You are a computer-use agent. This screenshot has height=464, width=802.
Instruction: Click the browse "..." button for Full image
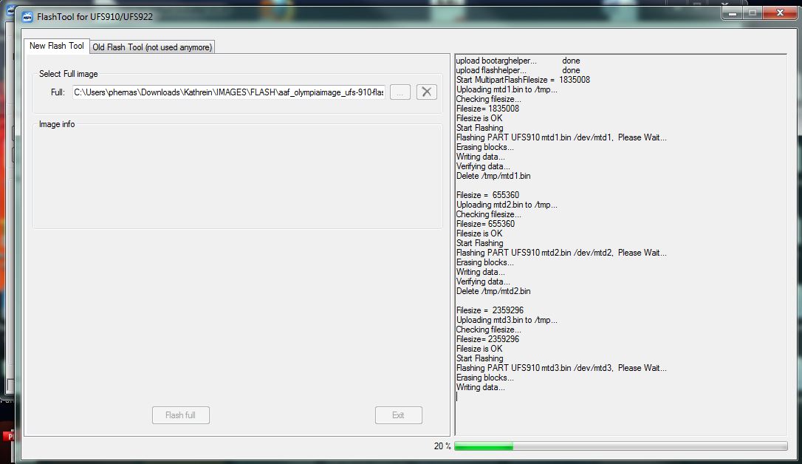click(400, 92)
